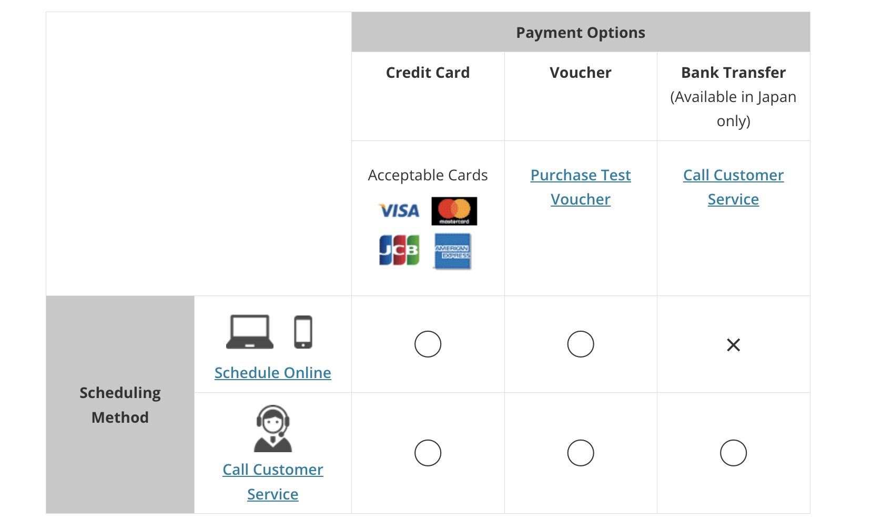
Task: Open the Schedule Online link
Action: 272,372
